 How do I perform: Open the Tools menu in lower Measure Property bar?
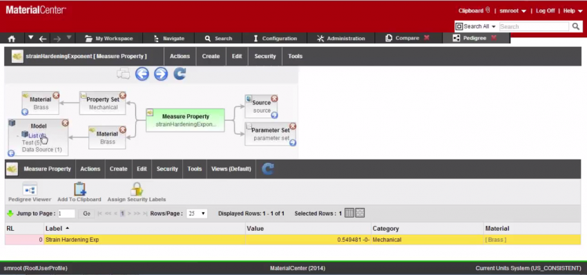(195, 169)
